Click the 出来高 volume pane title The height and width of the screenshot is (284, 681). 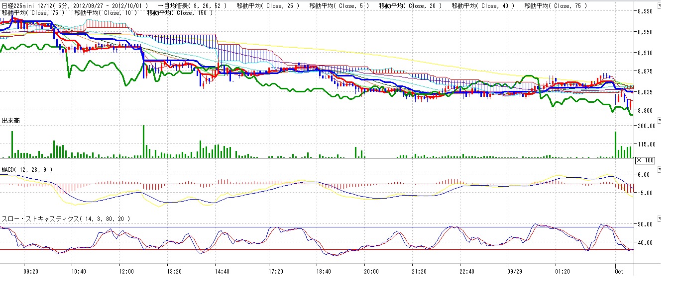11,121
